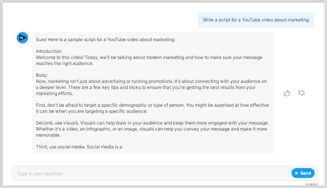Click the 'it can be when you are targeting' line

92,111
